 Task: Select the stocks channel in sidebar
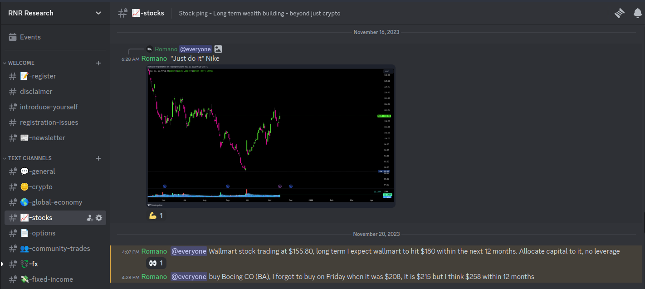click(55, 218)
